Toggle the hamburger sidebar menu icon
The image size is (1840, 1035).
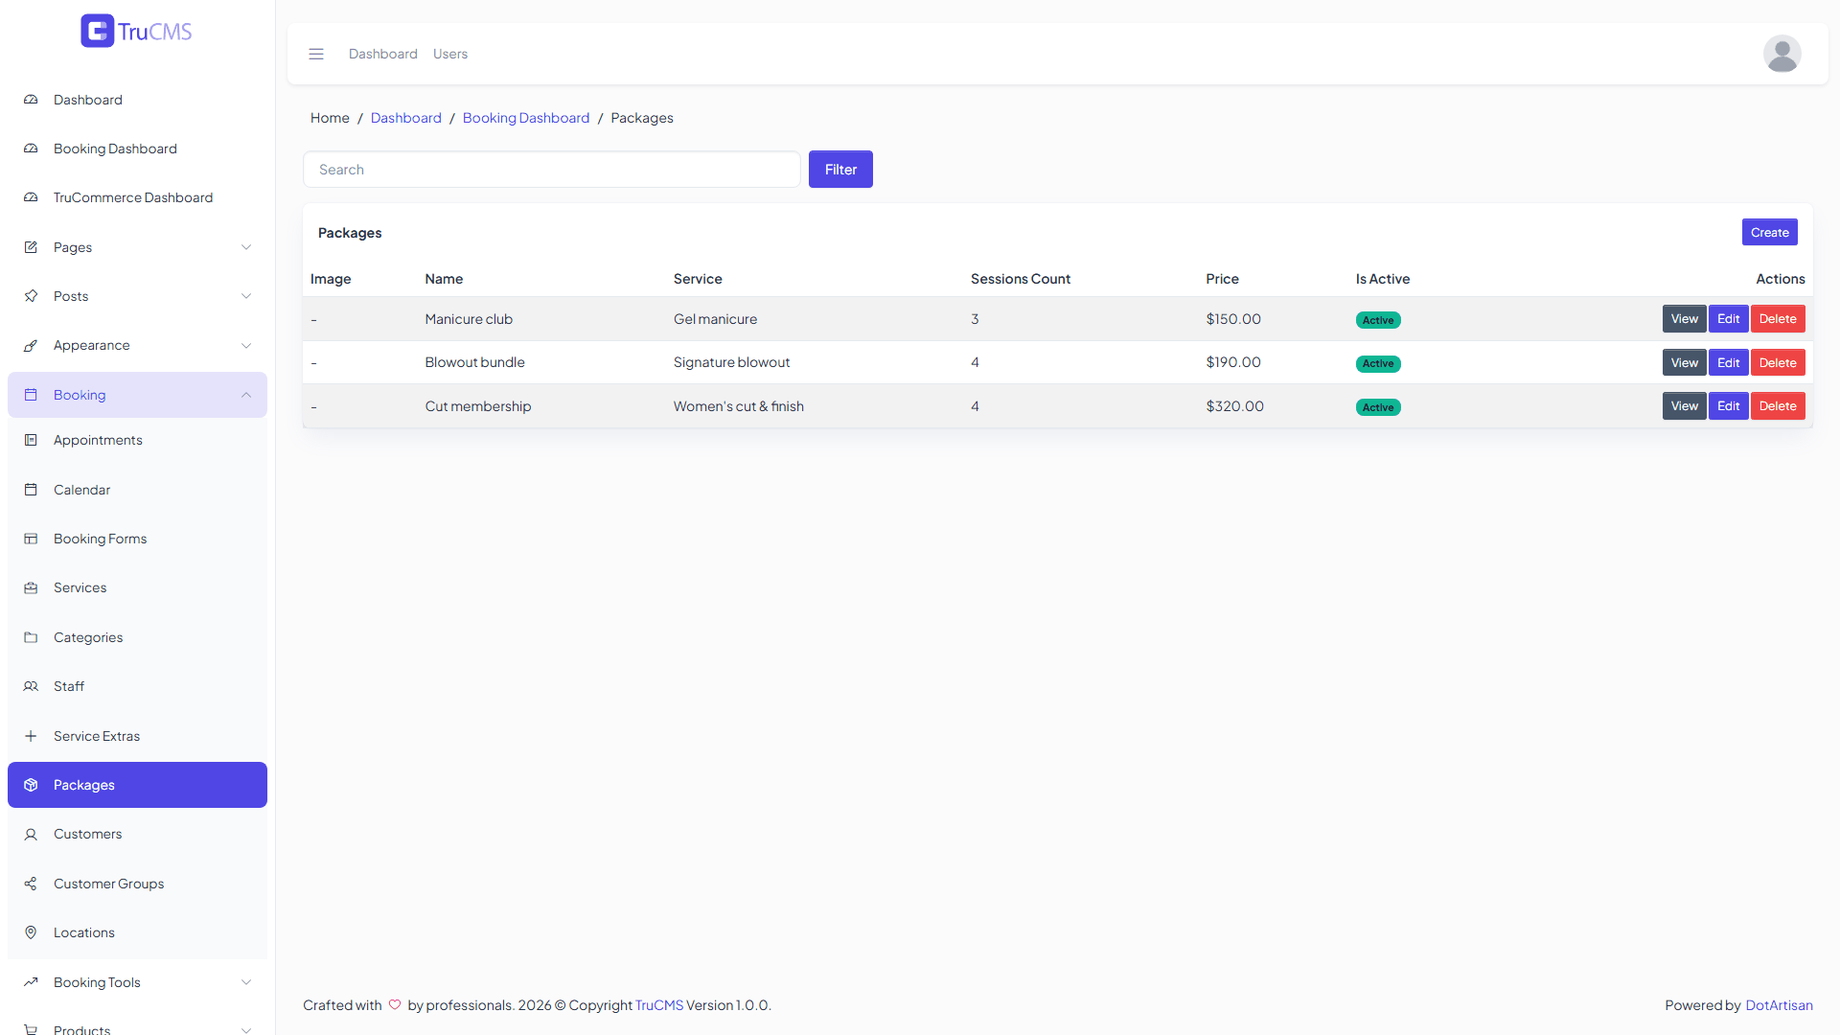coord(316,54)
